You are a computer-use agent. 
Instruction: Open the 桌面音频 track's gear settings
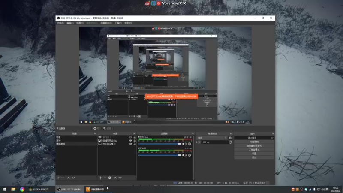[x=190, y=155]
